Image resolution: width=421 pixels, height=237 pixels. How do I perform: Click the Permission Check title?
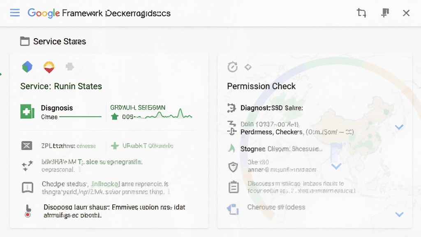coord(261,86)
